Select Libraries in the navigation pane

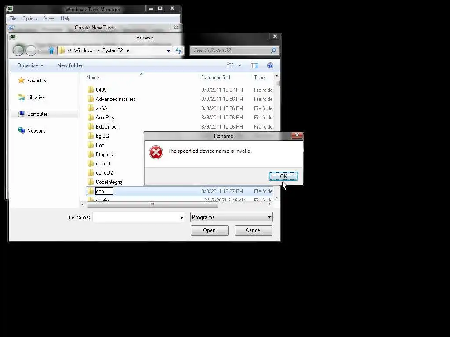pos(36,97)
